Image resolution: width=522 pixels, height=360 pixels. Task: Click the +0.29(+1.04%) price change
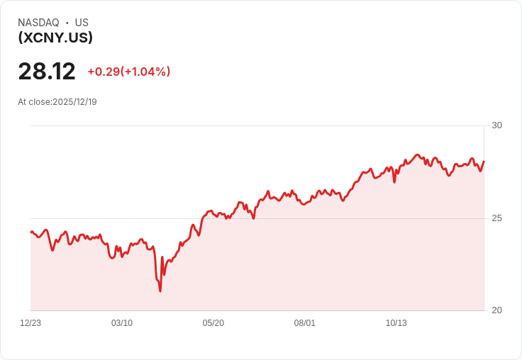129,72
